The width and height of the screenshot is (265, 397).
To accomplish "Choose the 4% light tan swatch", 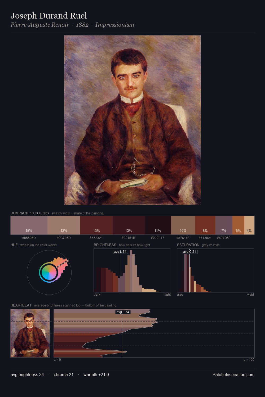I will [249, 225].
